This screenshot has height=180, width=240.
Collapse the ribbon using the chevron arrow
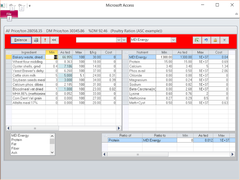click(236, 14)
